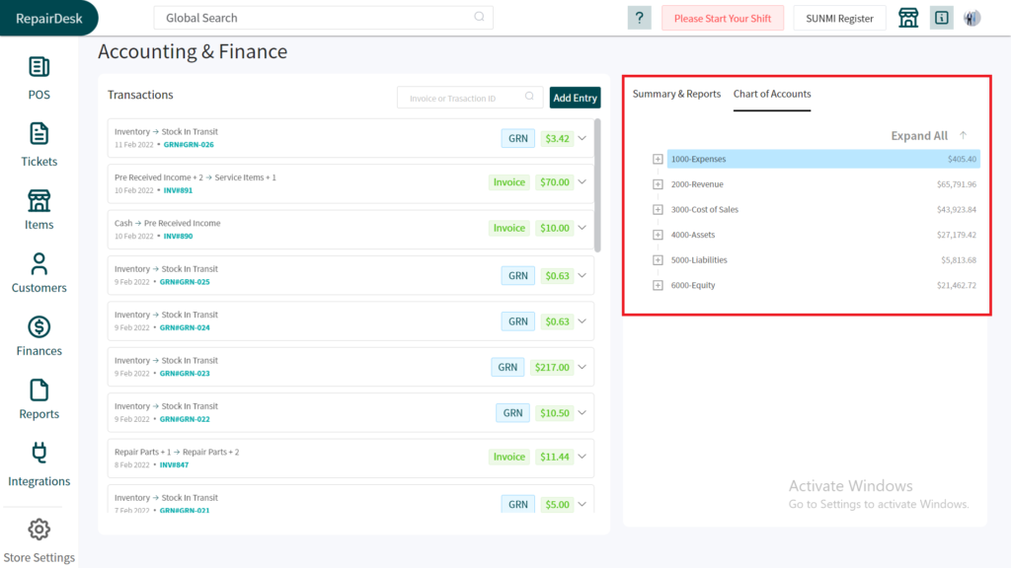Expand the 1000-Expenses account
This screenshot has height=568, width=1011.
point(658,159)
